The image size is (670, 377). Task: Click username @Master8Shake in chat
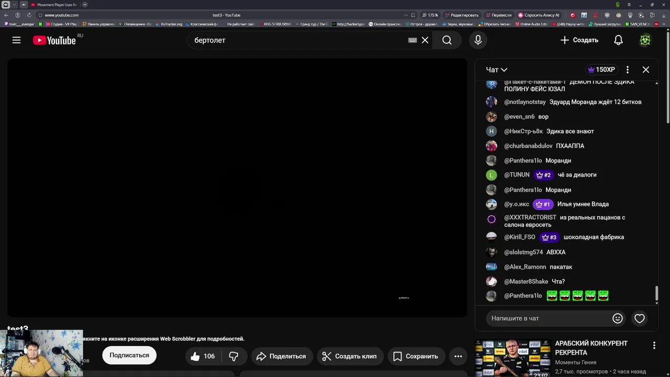tap(526, 282)
